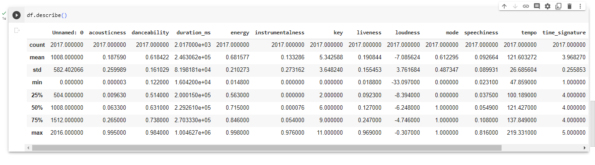595x165 pixels.
Task: Copy link to this cell
Action: pos(526,6)
